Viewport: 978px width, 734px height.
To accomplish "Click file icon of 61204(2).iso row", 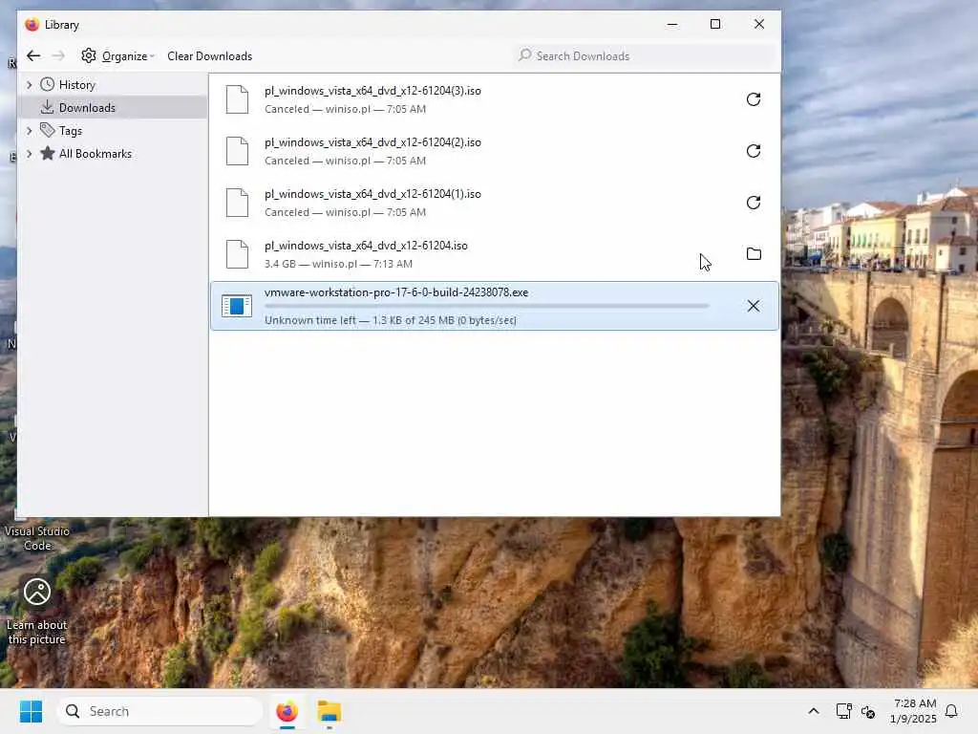I will pos(237,152).
